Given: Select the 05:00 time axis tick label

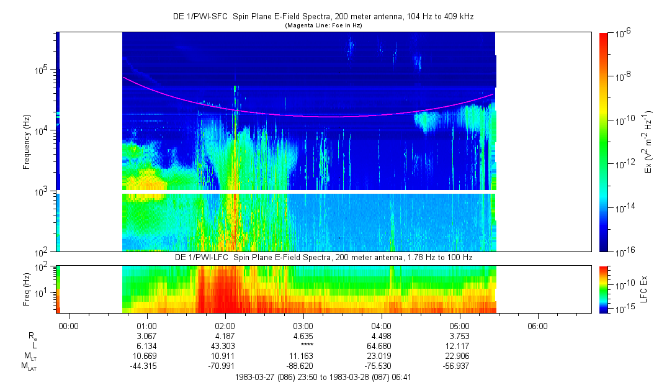Looking at the screenshot, I should [459, 326].
